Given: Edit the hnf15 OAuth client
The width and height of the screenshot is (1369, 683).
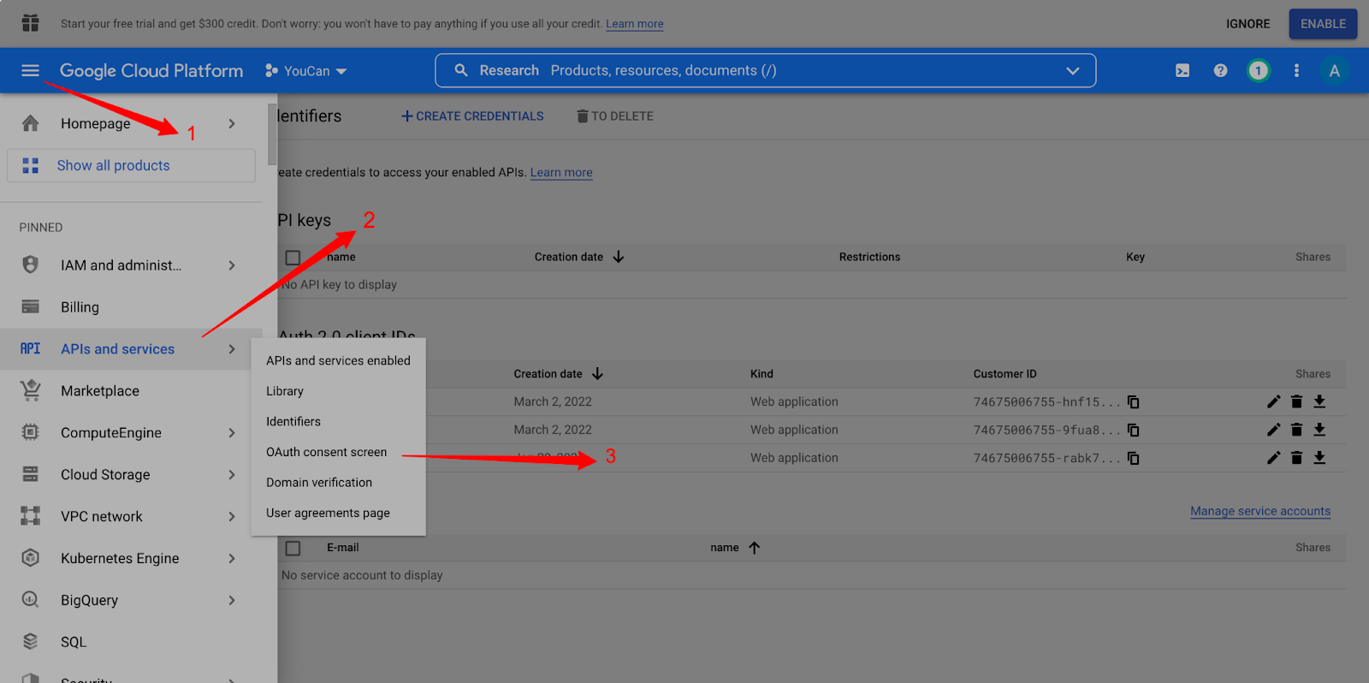Looking at the screenshot, I should 1273,401.
